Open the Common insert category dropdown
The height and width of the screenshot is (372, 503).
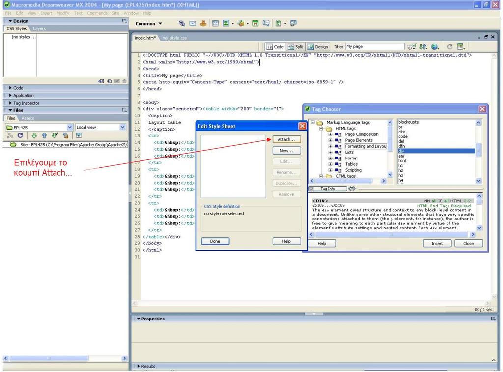coord(149,24)
